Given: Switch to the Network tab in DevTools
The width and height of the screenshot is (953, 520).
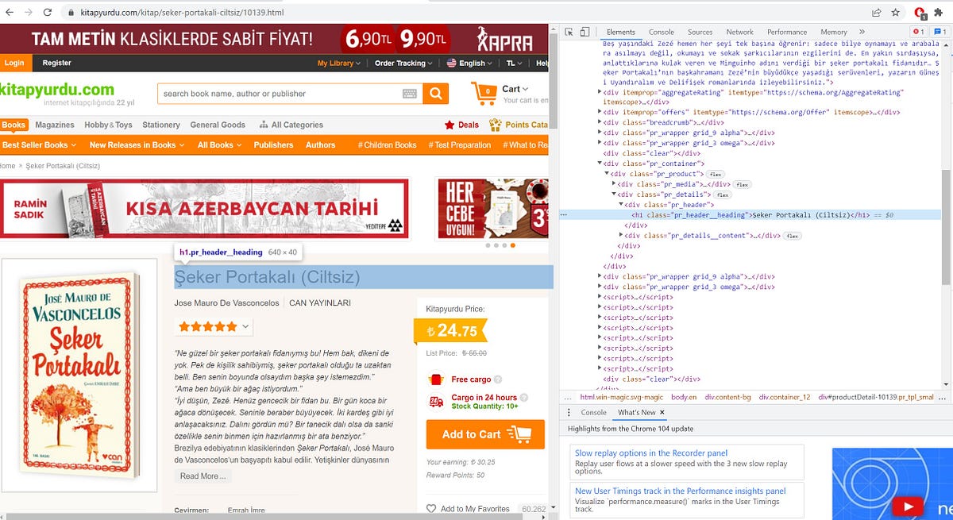Looking at the screenshot, I should [740, 32].
